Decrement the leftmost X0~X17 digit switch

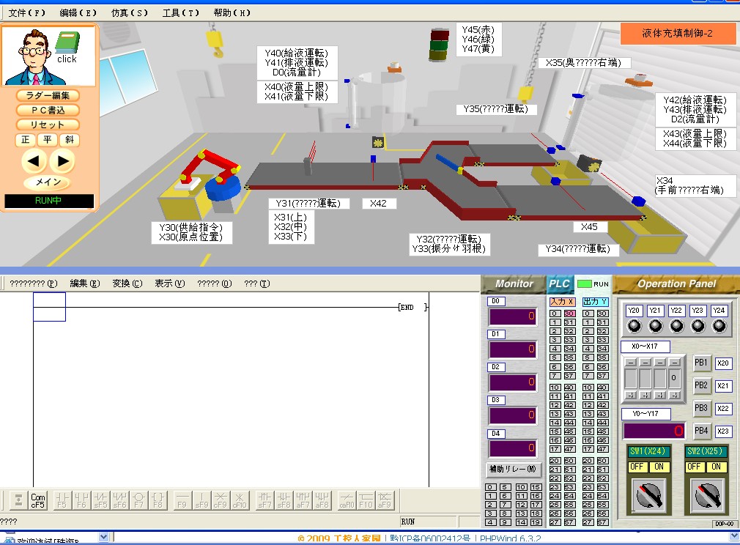[x=630, y=363]
